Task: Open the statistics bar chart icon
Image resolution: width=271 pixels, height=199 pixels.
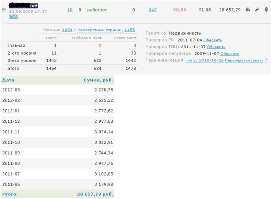Action: coord(248,9)
